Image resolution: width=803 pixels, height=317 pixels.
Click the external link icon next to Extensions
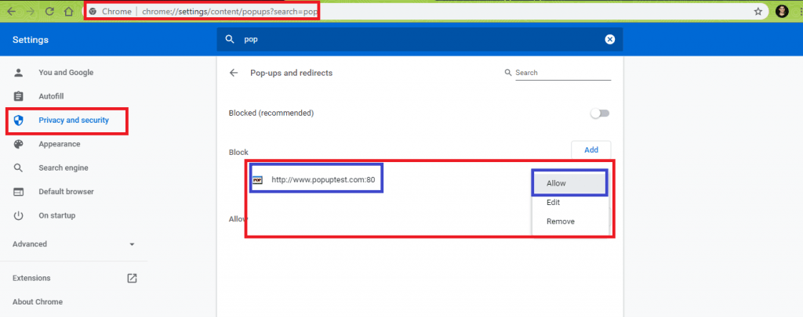click(x=132, y=278)
